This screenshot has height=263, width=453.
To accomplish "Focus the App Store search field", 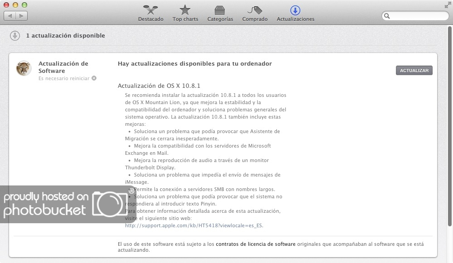I will tap(415, 16).
